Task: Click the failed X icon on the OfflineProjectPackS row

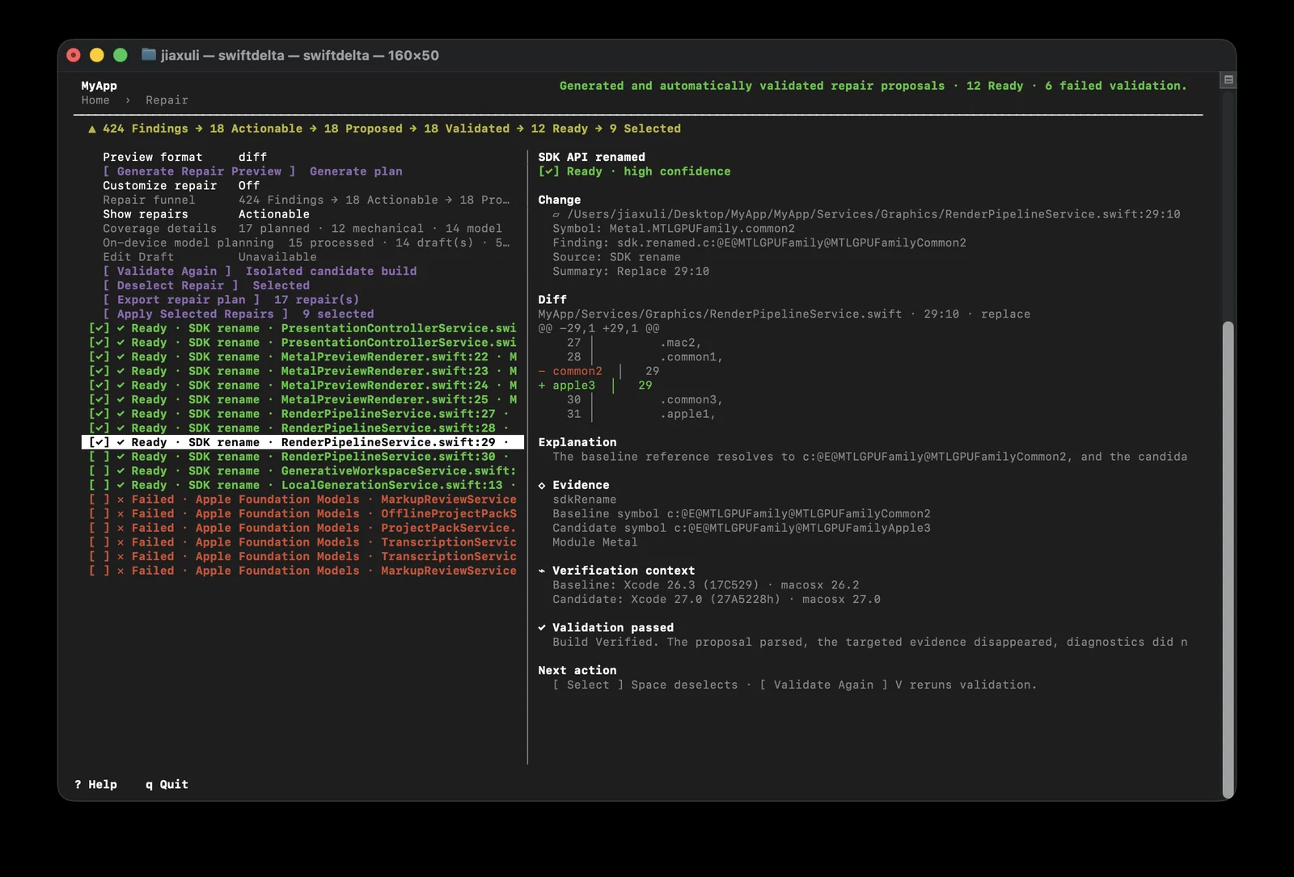Action: [121, 514]
